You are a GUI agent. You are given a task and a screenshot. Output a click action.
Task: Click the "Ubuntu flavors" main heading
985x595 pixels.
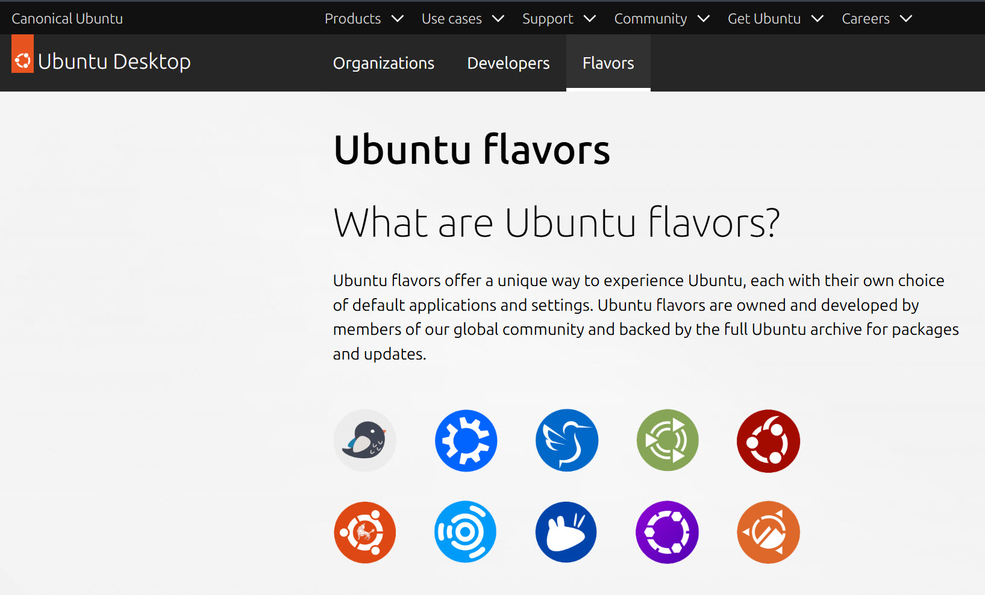[472, 149]
